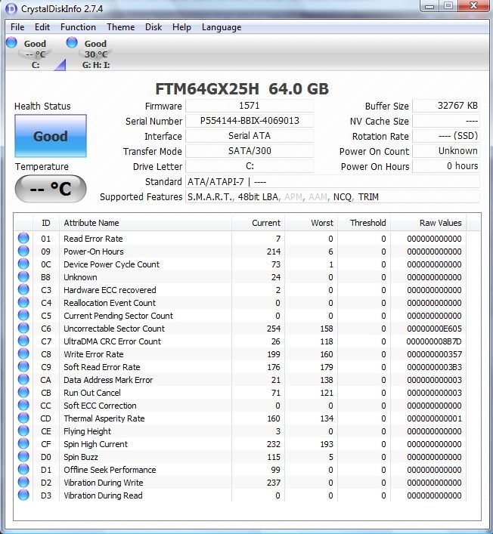The image size is (493, 534).
Task: Click the status orb for Write Error Rate
Action: click(23, 353)
